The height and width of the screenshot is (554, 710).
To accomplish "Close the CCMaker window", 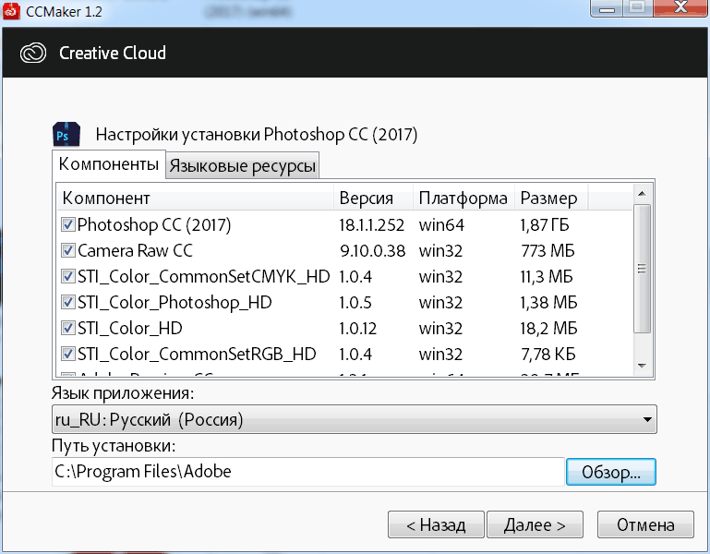I will (x=681, y=7).
